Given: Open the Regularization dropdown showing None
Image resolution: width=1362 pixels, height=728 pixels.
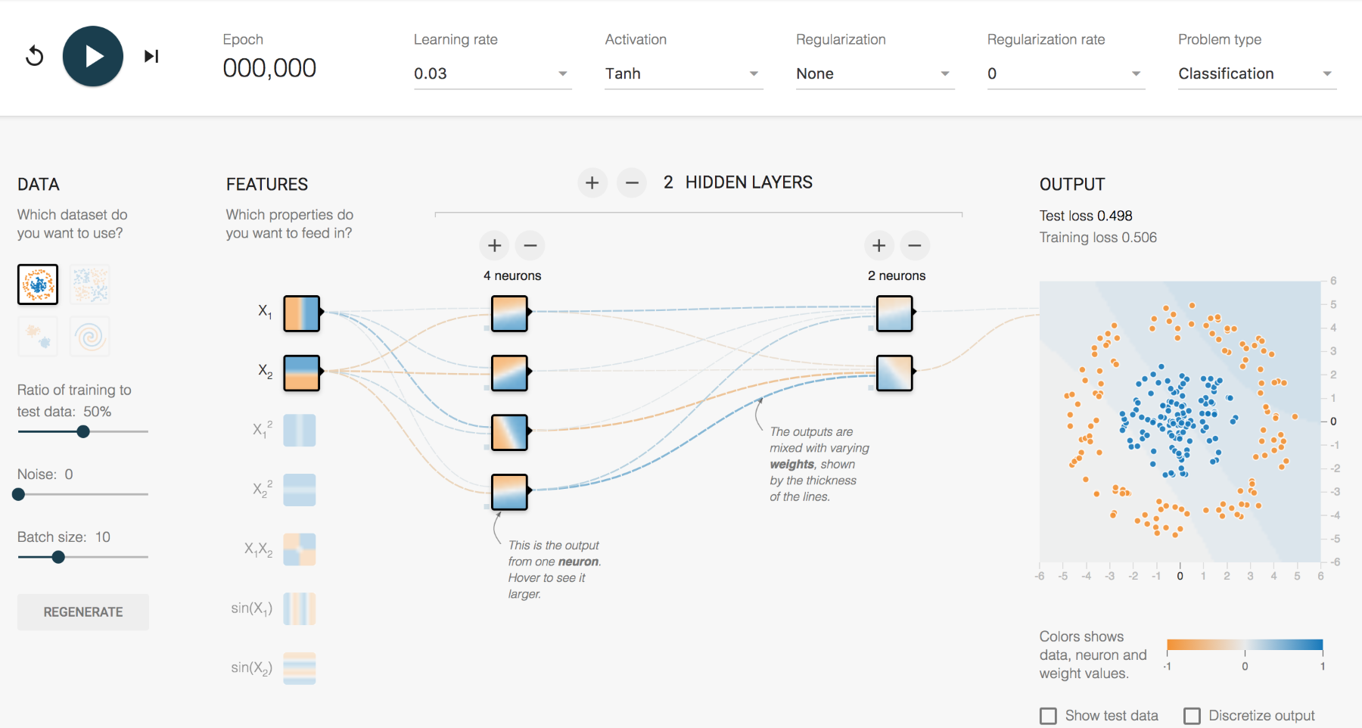Looking at the screenshot, I should [x=875, y=73].
